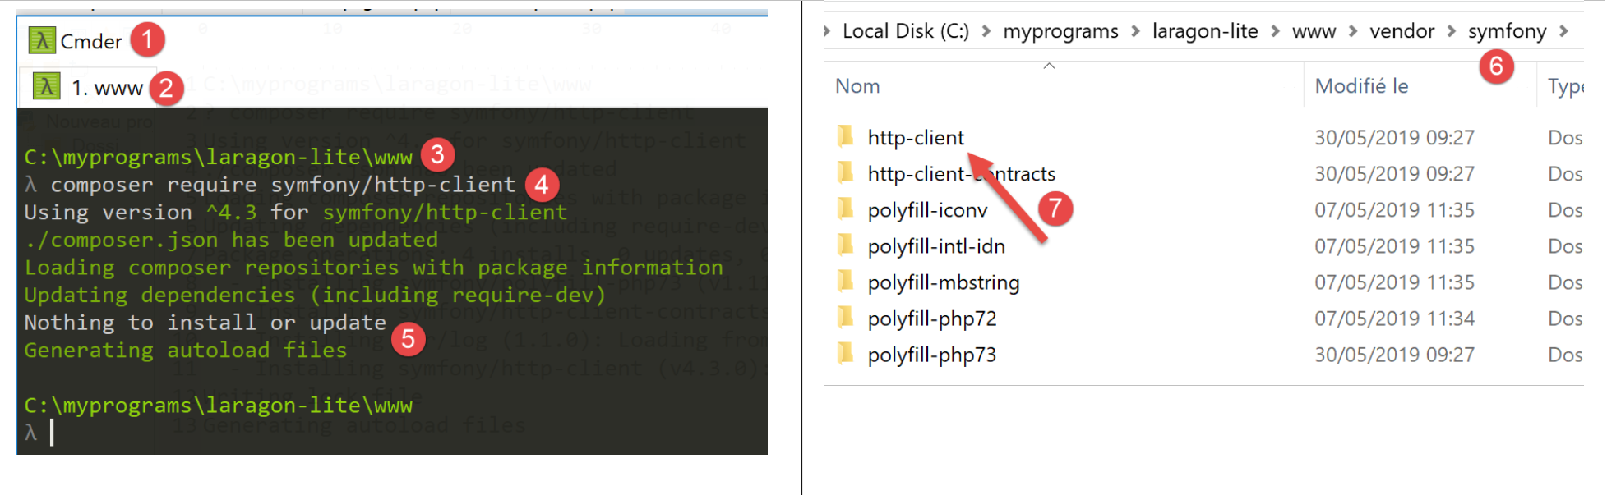
Task: Sort files by the Nom column header
Action: tap(857, 86)
